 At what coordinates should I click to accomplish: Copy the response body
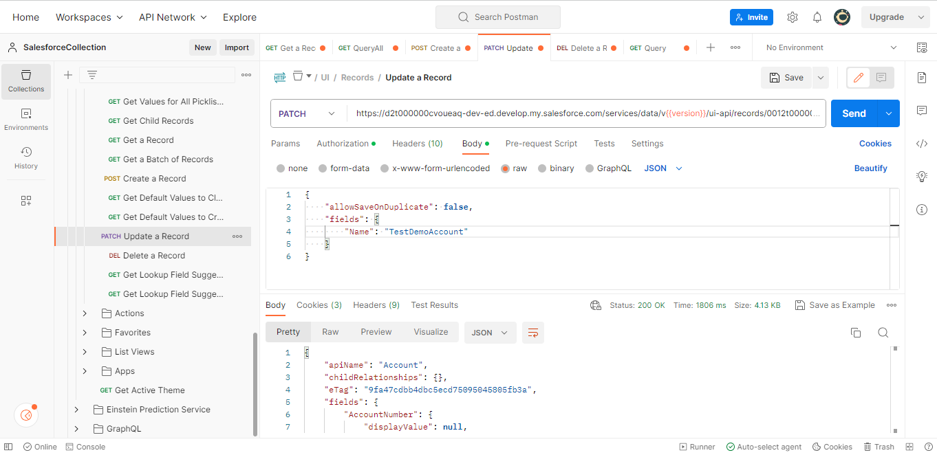click(856, 333)
